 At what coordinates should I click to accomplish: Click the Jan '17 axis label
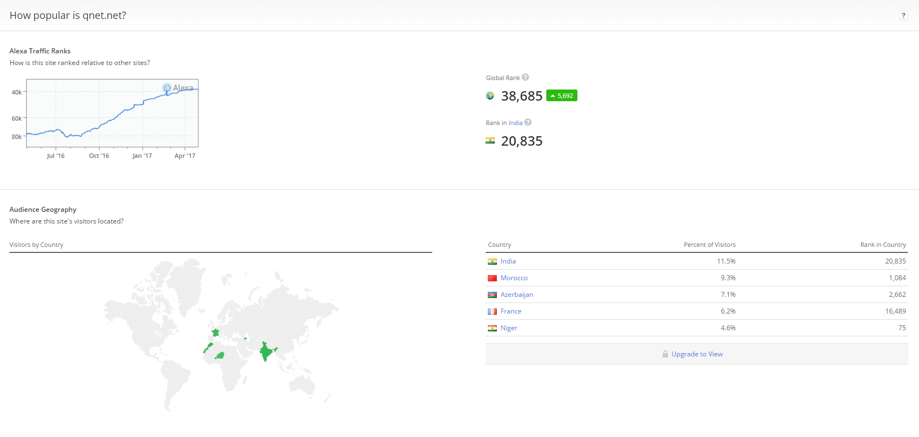coord(142,156)
